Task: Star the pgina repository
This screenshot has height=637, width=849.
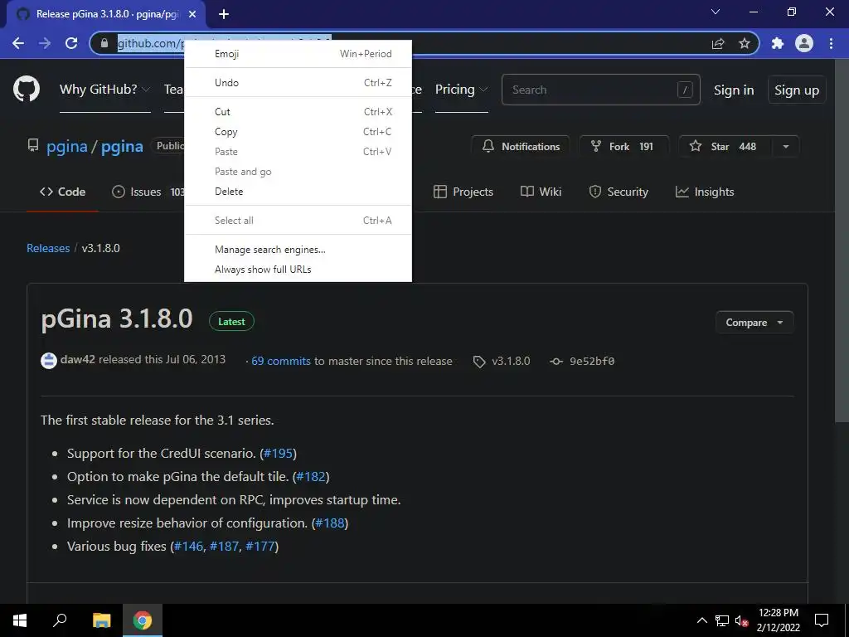Action: click(x=725, y=146)
